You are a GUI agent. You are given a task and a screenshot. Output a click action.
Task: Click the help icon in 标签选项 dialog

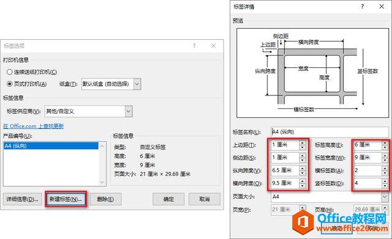194,46
